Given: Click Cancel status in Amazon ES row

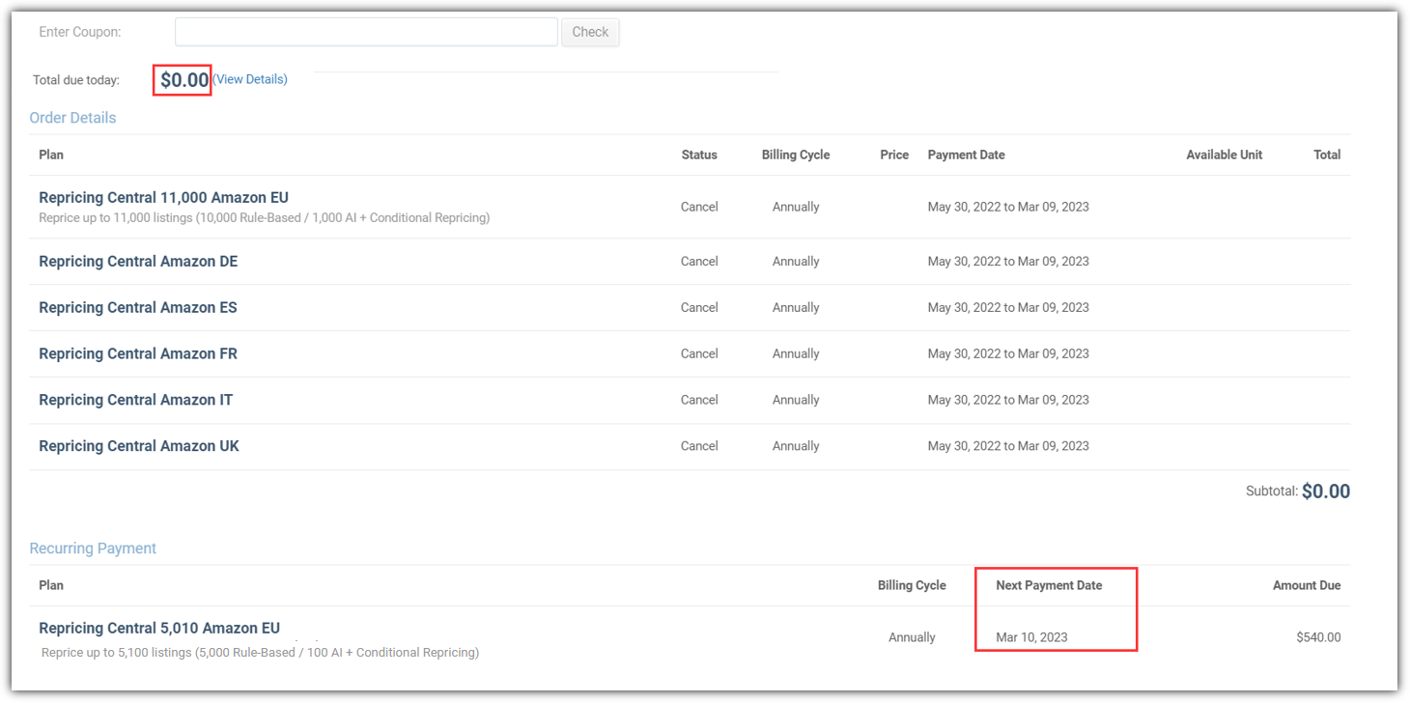Looking at the screenshot, I should pos(699,308).
